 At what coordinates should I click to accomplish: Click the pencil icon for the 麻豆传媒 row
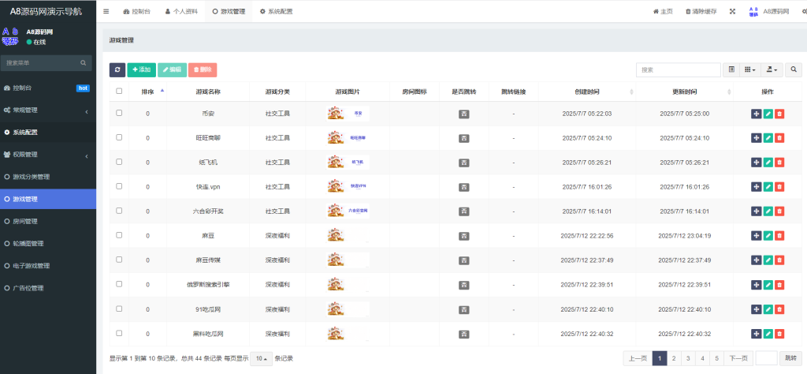pyautogui.click(x=768, y=260)
